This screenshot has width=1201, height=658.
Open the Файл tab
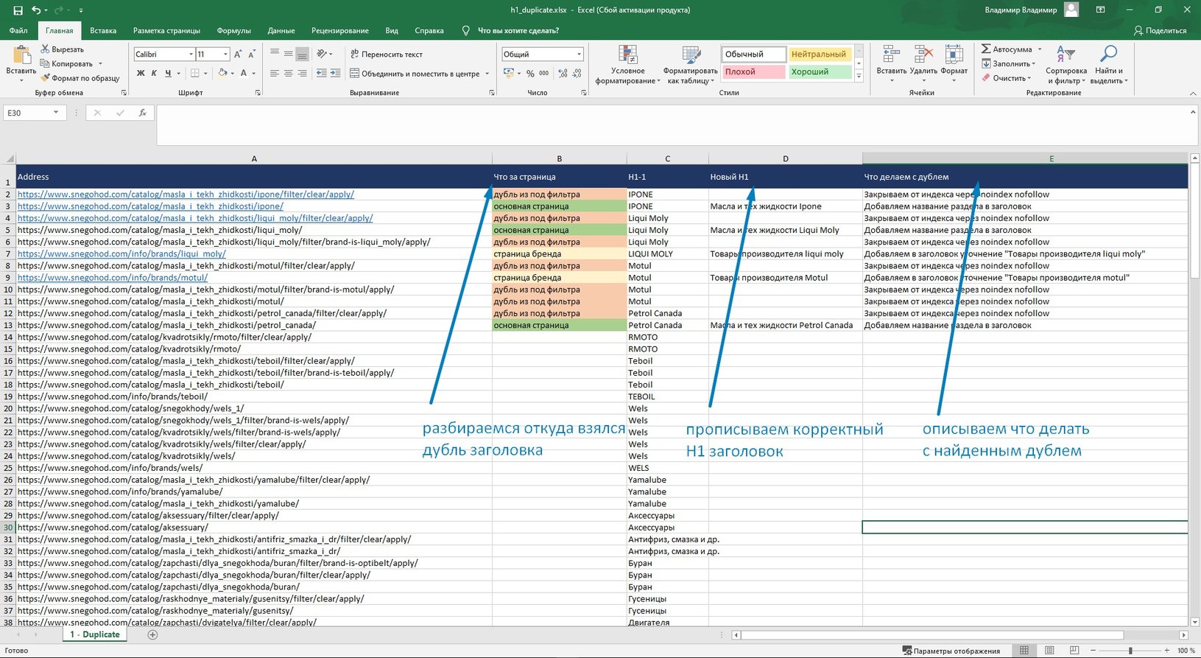(x=18, y=31)
